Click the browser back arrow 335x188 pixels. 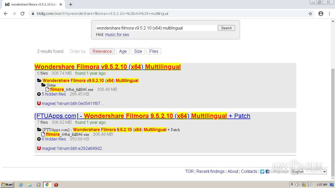6,14
